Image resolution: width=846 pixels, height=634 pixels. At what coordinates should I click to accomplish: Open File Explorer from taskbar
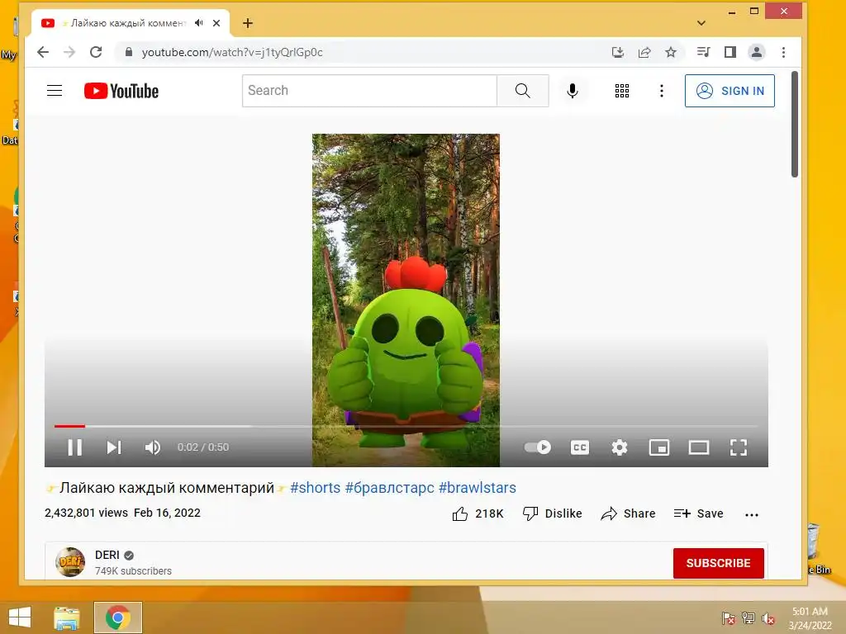[67, 617]
